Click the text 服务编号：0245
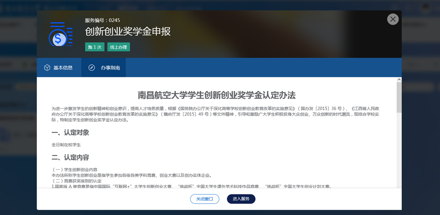 click(x=103, y=20)
